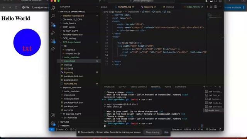This screenshot has width=247, height=139.
Task: Expand the Weather-Dashboard folder
Action: [x=73, y=15]
